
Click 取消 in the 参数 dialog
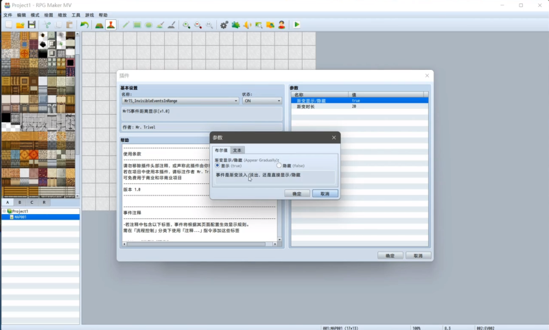pos(325,193)
